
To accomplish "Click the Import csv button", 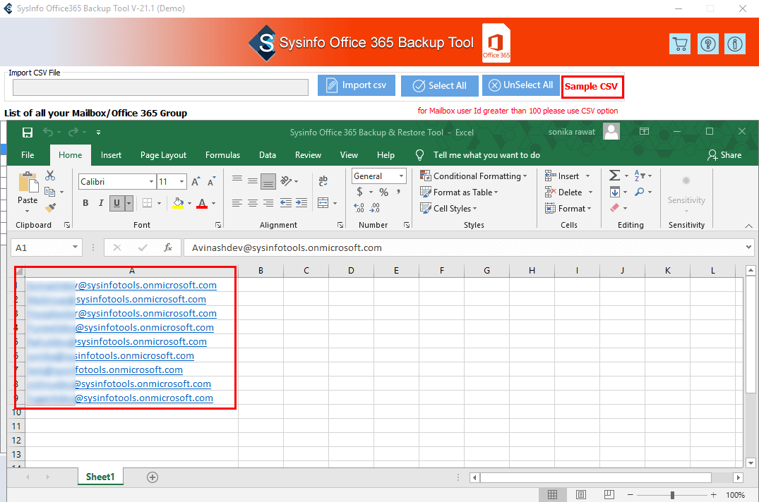I will 356,85.
